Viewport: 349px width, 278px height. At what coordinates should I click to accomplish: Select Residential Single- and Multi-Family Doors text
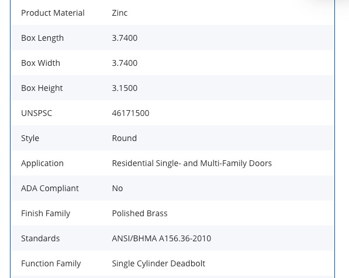(x=192, y=163)
